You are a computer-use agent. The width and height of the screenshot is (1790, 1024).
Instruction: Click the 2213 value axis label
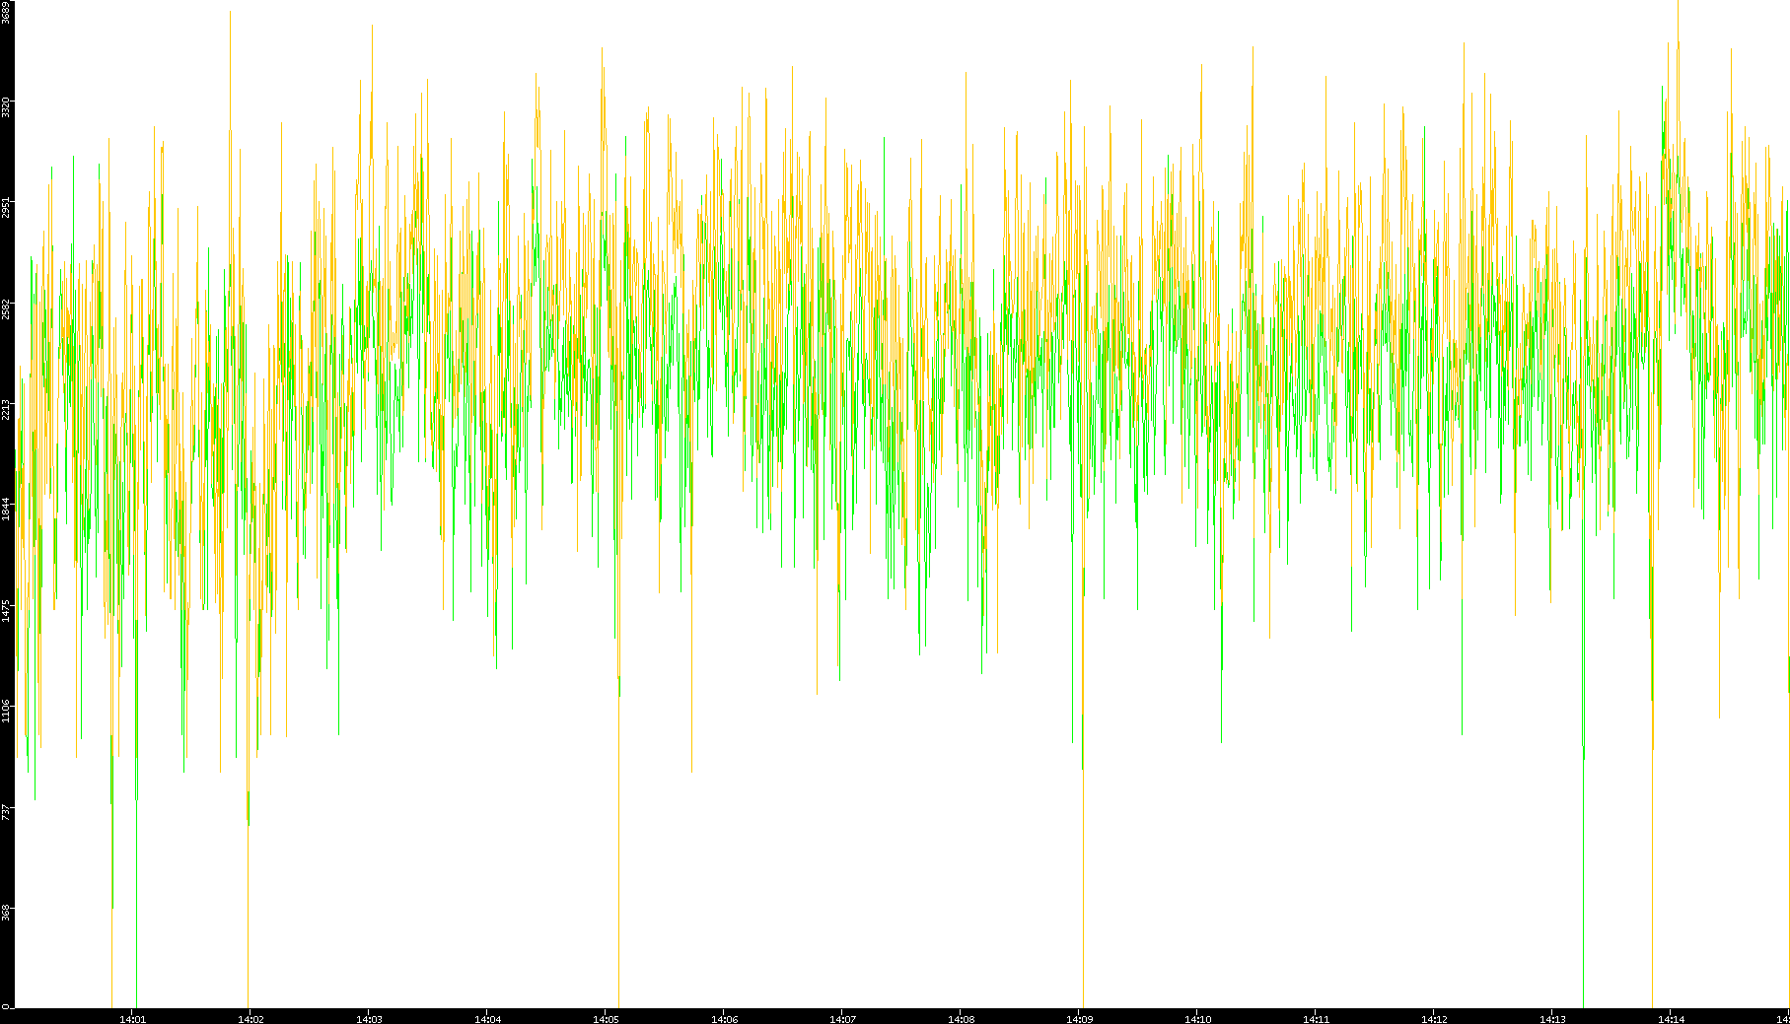pos(6,408)
